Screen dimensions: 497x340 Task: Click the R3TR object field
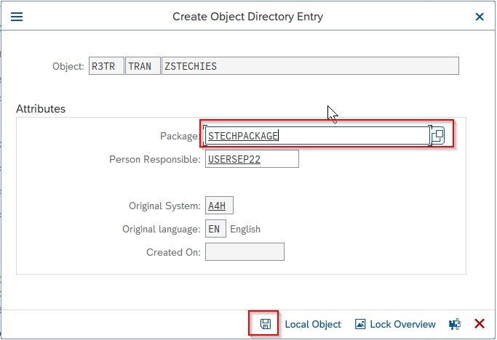click(x=106, y=66)
